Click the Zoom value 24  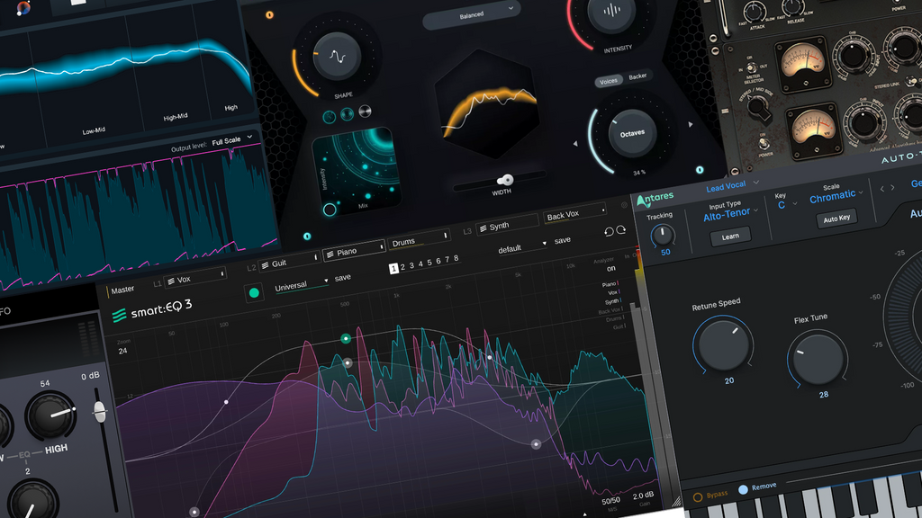coord(122,351)
